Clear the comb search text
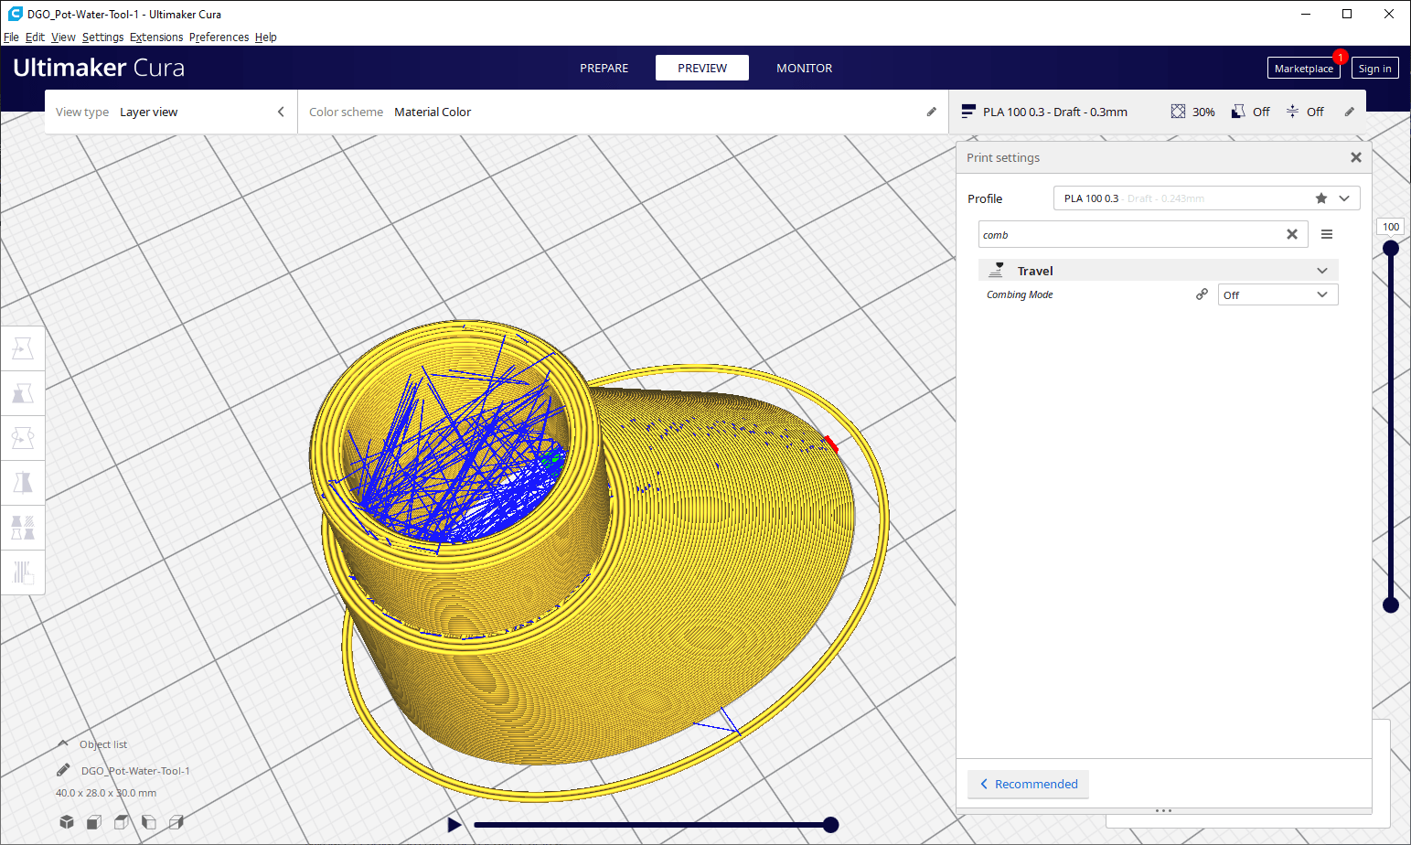This screenshot has height=845, width=1411. (1292, 234)
